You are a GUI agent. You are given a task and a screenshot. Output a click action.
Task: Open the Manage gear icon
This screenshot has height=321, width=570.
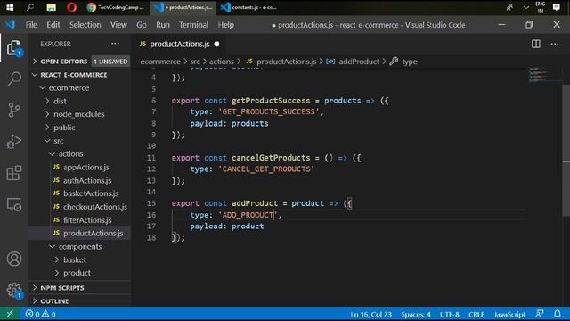point(14,290)
